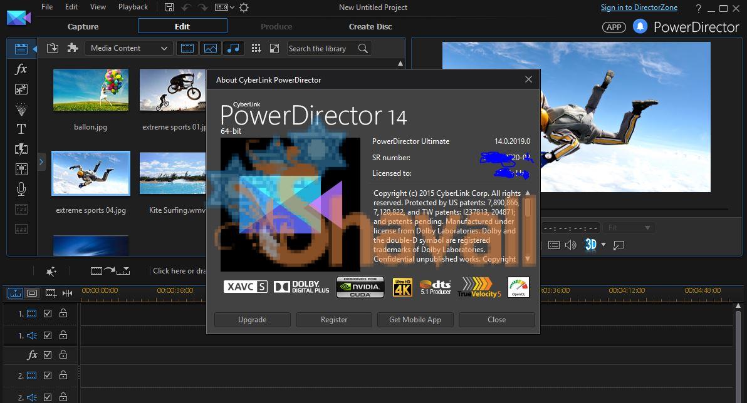
Task: Click the Undo arrow icon
Action: pos(185,7)
